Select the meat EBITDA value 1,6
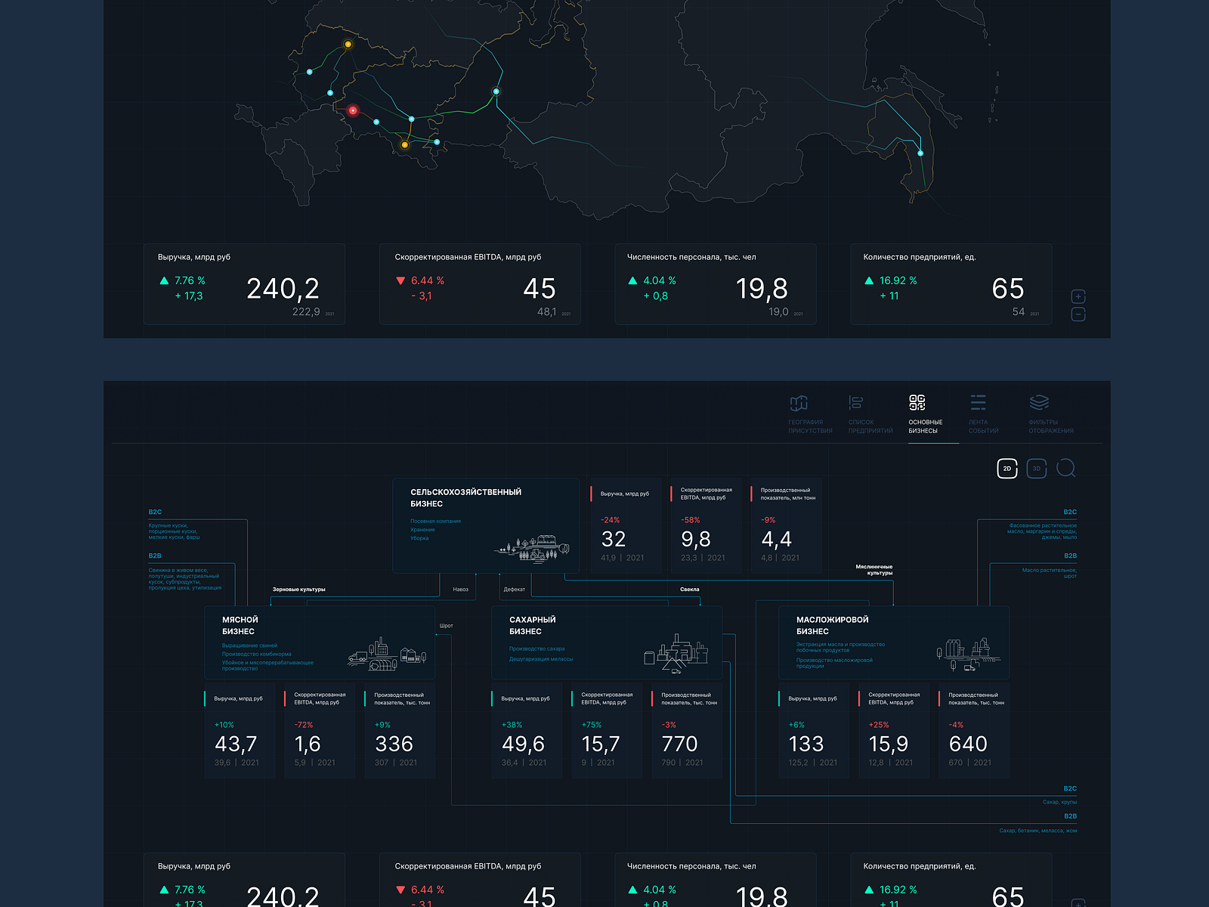This screenshot has width=1209, height=907. coord(308,744)
